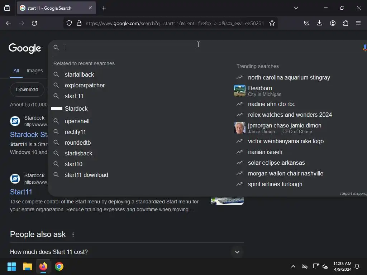Open trending 'north carolina aquarium stingray'
The height and width of the screenshot is (275, 367).
coord(289,77)
